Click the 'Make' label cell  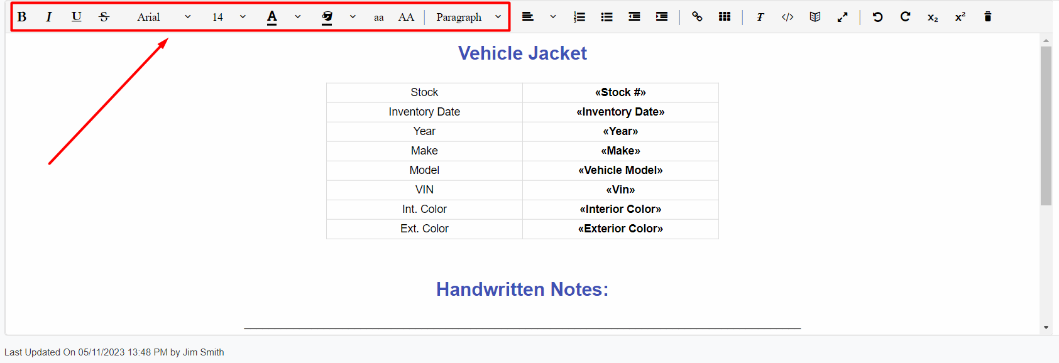[x=424, y=151]
